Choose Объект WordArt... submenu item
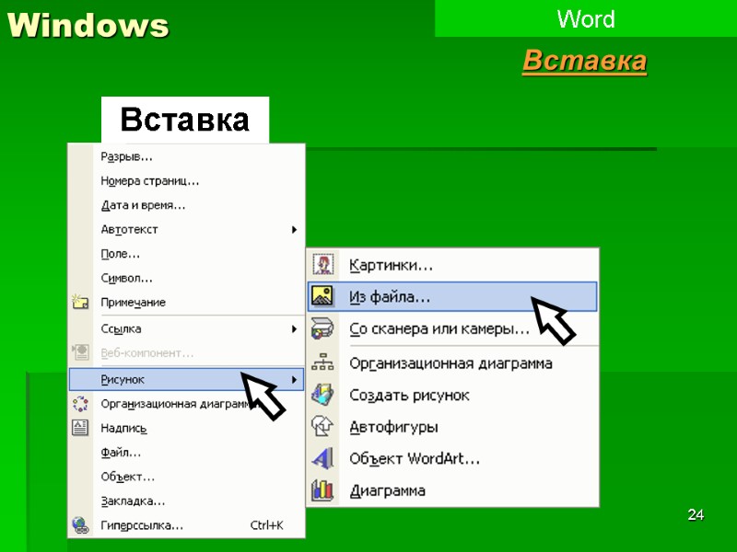Image resolution: width=737 pixels, height=552 pixels. tap(452, 458)
